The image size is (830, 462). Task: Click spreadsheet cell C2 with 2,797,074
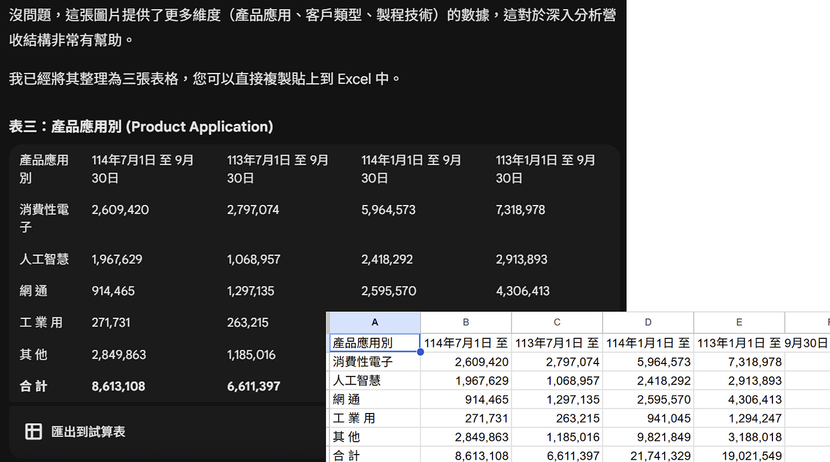coord(557,362)
